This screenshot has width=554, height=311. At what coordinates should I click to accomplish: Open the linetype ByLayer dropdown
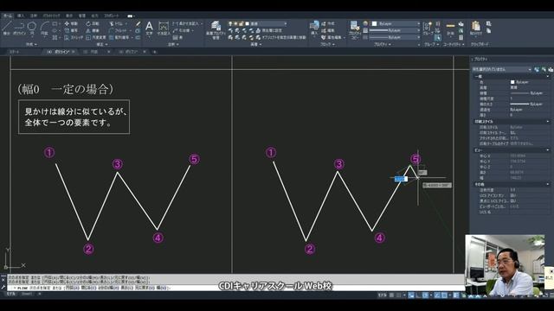pos(396,37)
